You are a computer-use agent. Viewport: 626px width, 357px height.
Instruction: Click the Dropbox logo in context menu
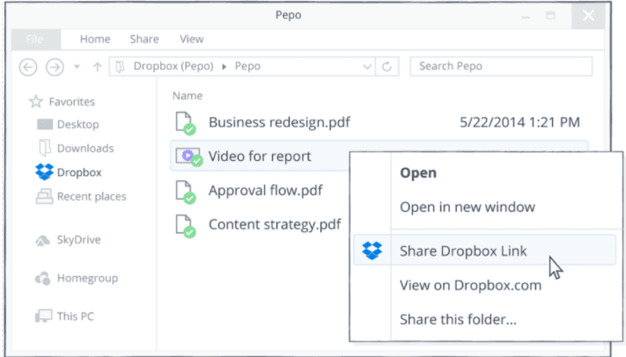point(372,251)
